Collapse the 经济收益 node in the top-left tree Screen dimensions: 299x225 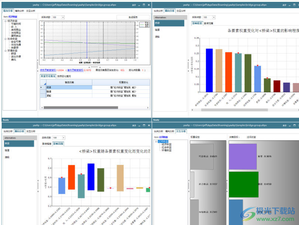[x=6, y=21]
